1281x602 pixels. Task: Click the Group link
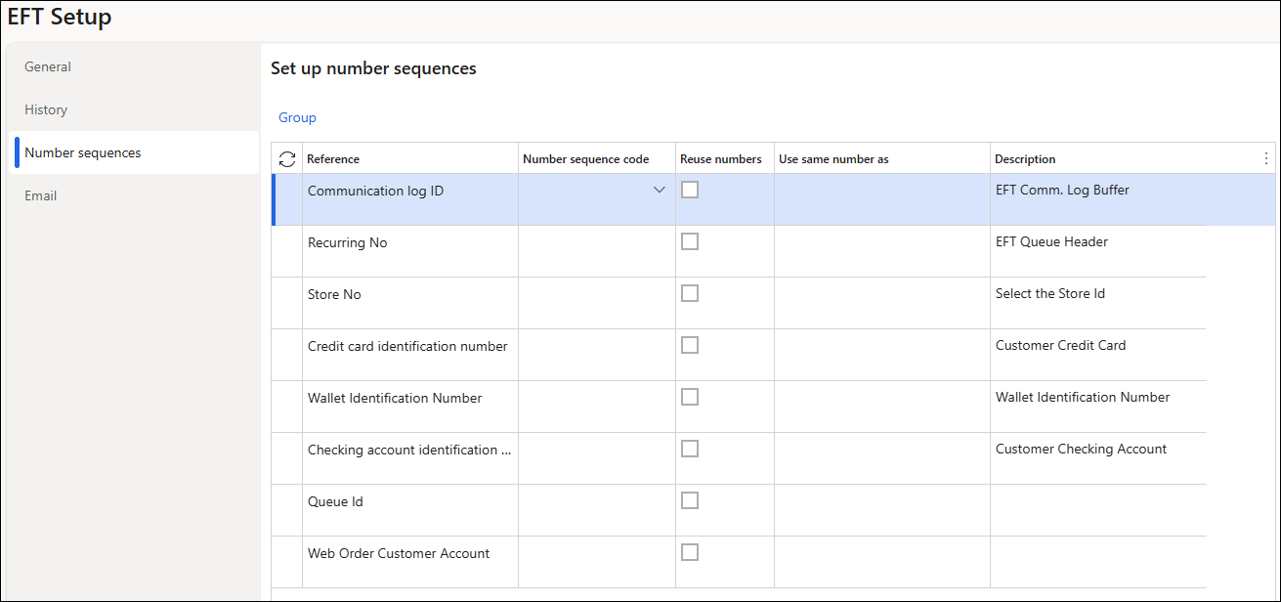pyautogui.click(x=297, y=117)
